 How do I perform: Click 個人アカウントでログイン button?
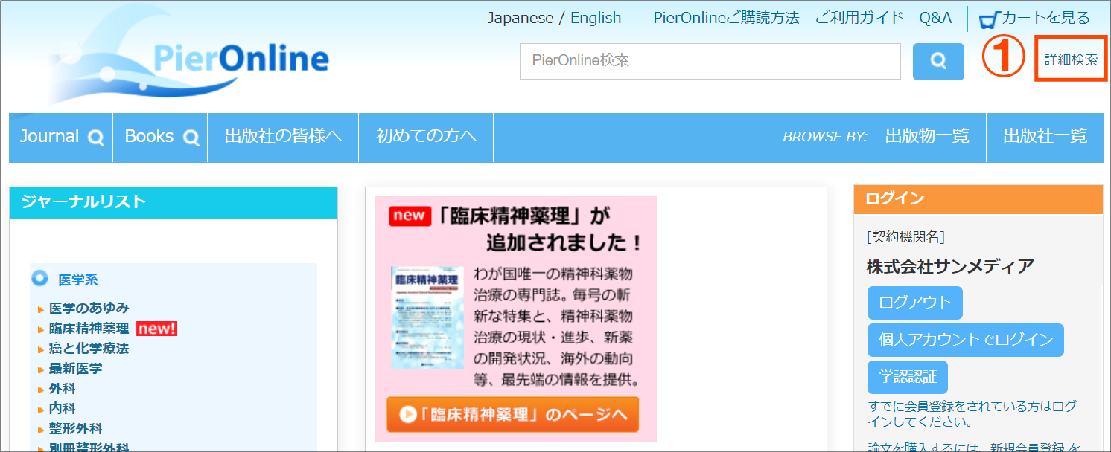click(x=966, y=340)
